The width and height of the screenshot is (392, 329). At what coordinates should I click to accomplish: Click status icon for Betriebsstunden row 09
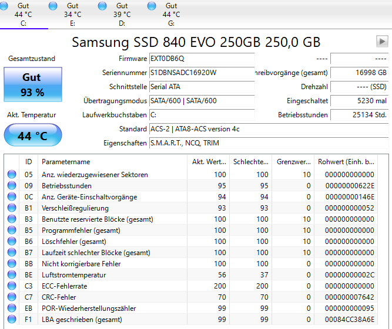coord(12,185)
